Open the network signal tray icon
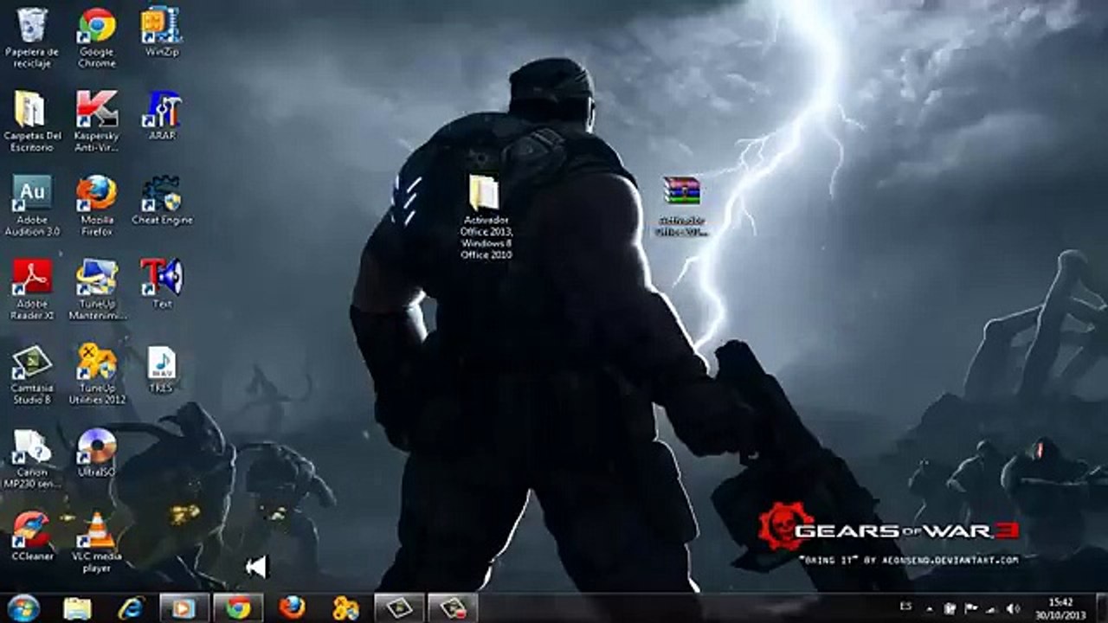This screenshot has width=1108, height=623. (x=991, y=608)
